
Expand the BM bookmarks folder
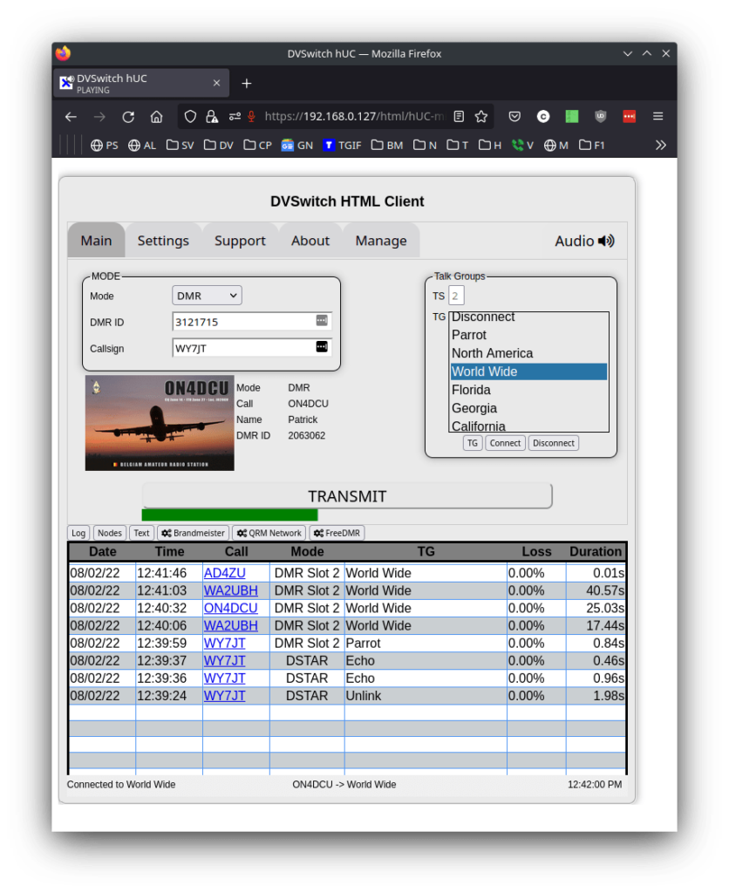(387, 146)
